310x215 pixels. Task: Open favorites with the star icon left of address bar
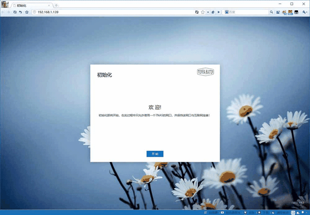pos(27,12)
